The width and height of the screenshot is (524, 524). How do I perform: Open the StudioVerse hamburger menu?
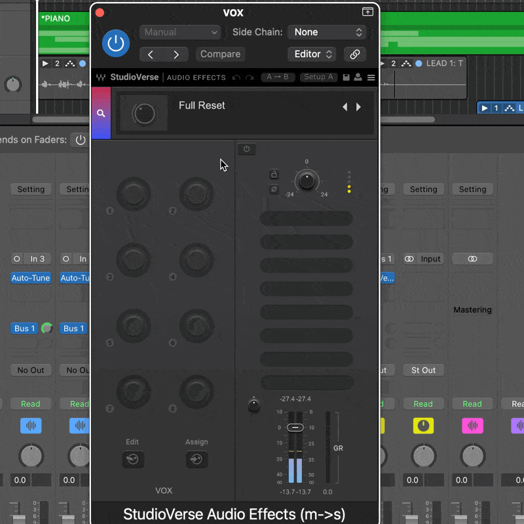371,77
